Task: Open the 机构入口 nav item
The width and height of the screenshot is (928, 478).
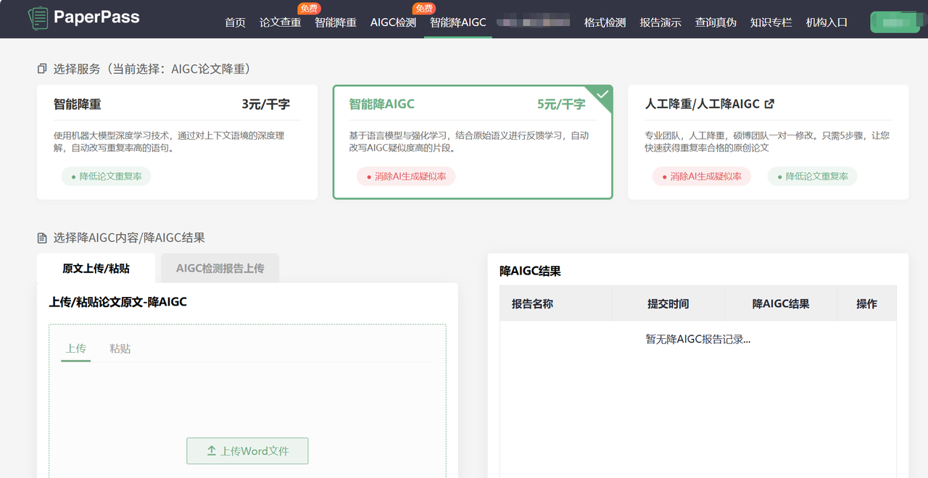Action: click(x=826, y=22)
